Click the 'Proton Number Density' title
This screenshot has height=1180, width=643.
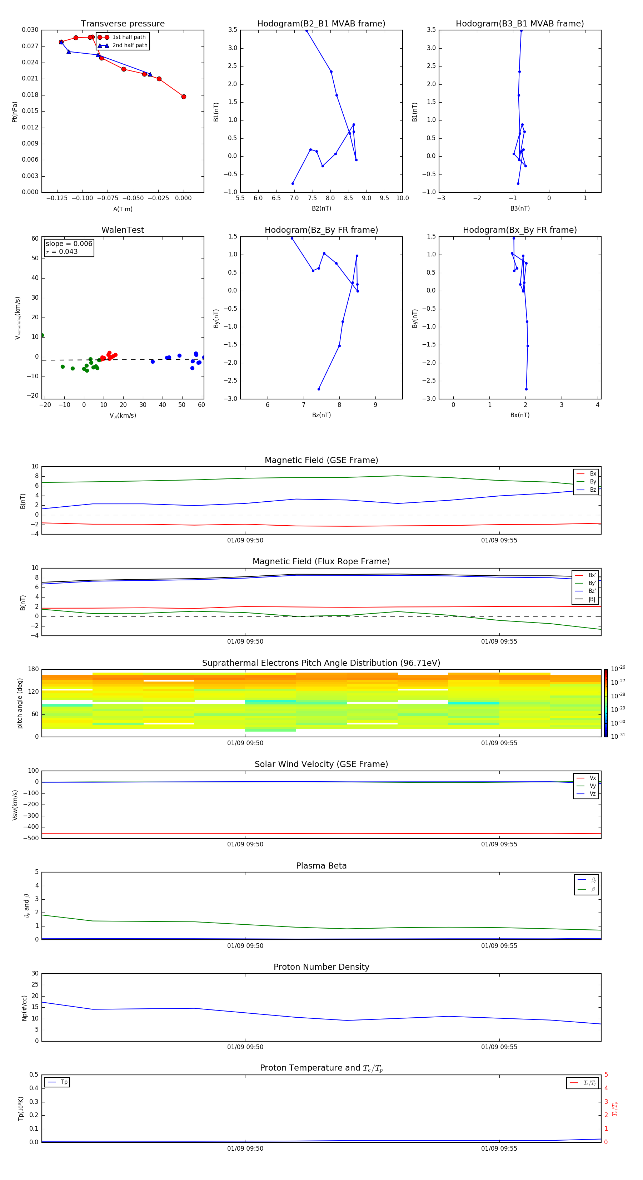[x=321, y=967]
